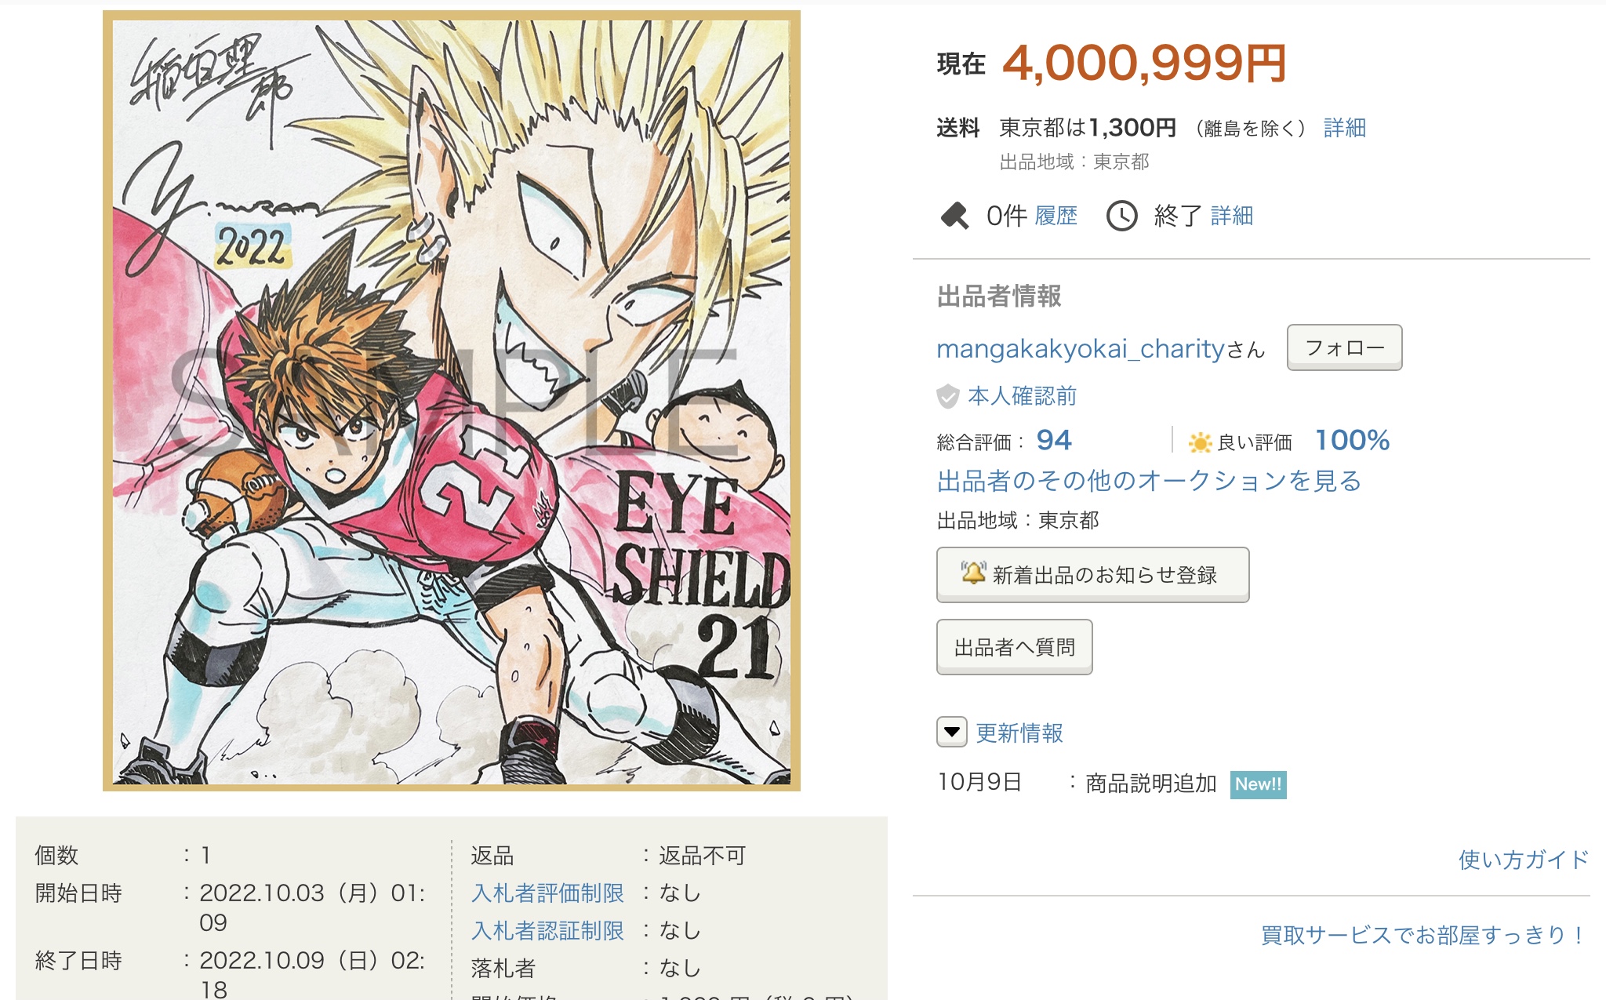Open the 入札者評価制限 link
Viewport: 1606px width, 1000px height.
pyautogui.click(x=547, y=893)
